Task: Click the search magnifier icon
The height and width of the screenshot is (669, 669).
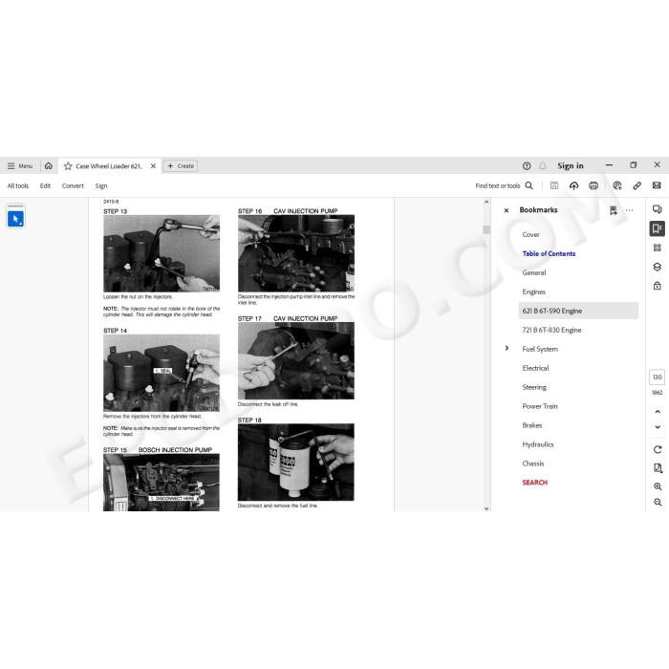Action: [529, 185]
